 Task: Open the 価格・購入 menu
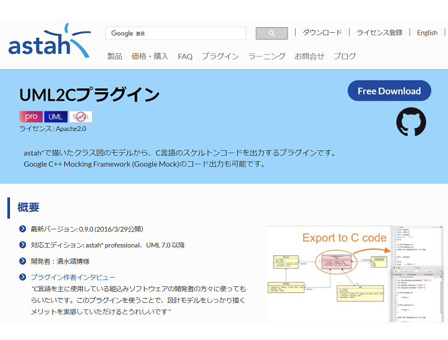150,56
